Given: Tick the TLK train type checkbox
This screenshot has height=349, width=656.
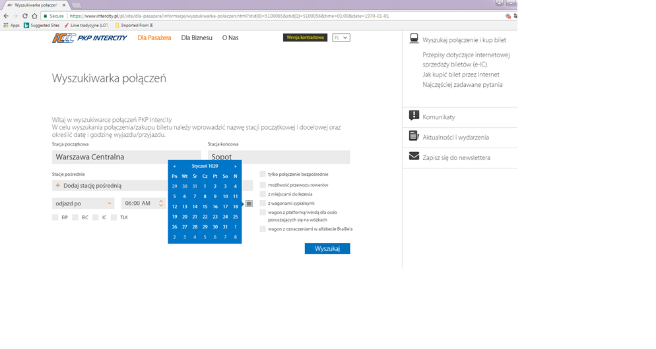Looking at the screenshot, I should [x=114, y=217].
